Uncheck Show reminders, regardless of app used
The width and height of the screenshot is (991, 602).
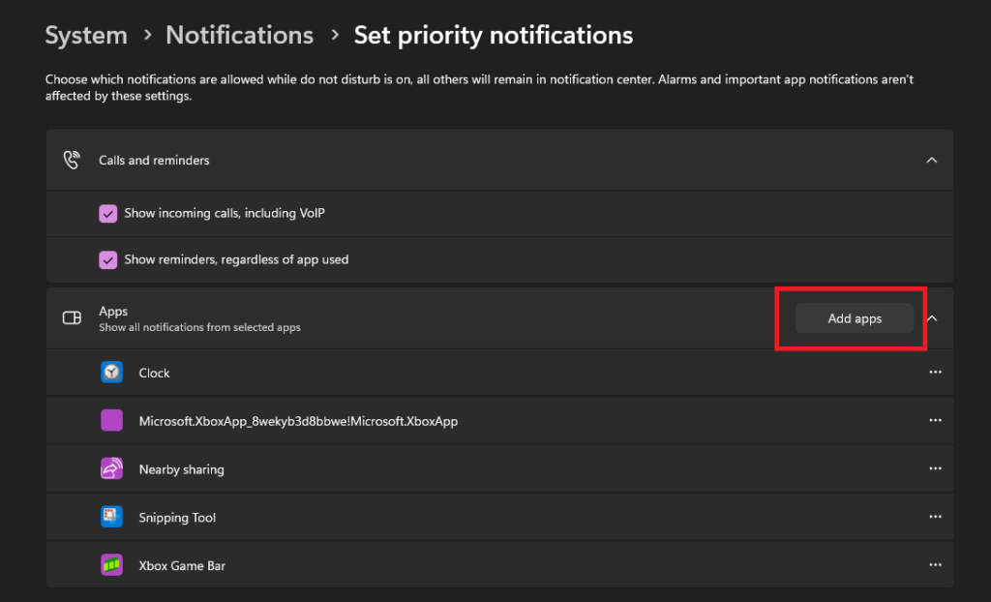(x=108, y=259)
